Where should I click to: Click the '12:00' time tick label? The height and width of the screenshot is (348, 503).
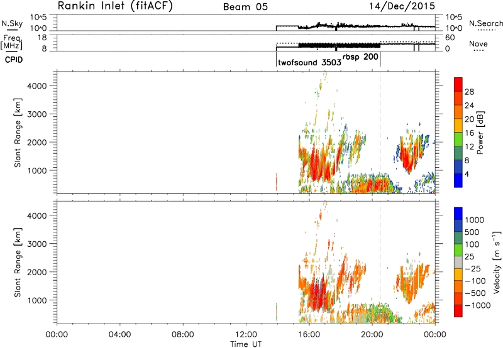point(246,335)
